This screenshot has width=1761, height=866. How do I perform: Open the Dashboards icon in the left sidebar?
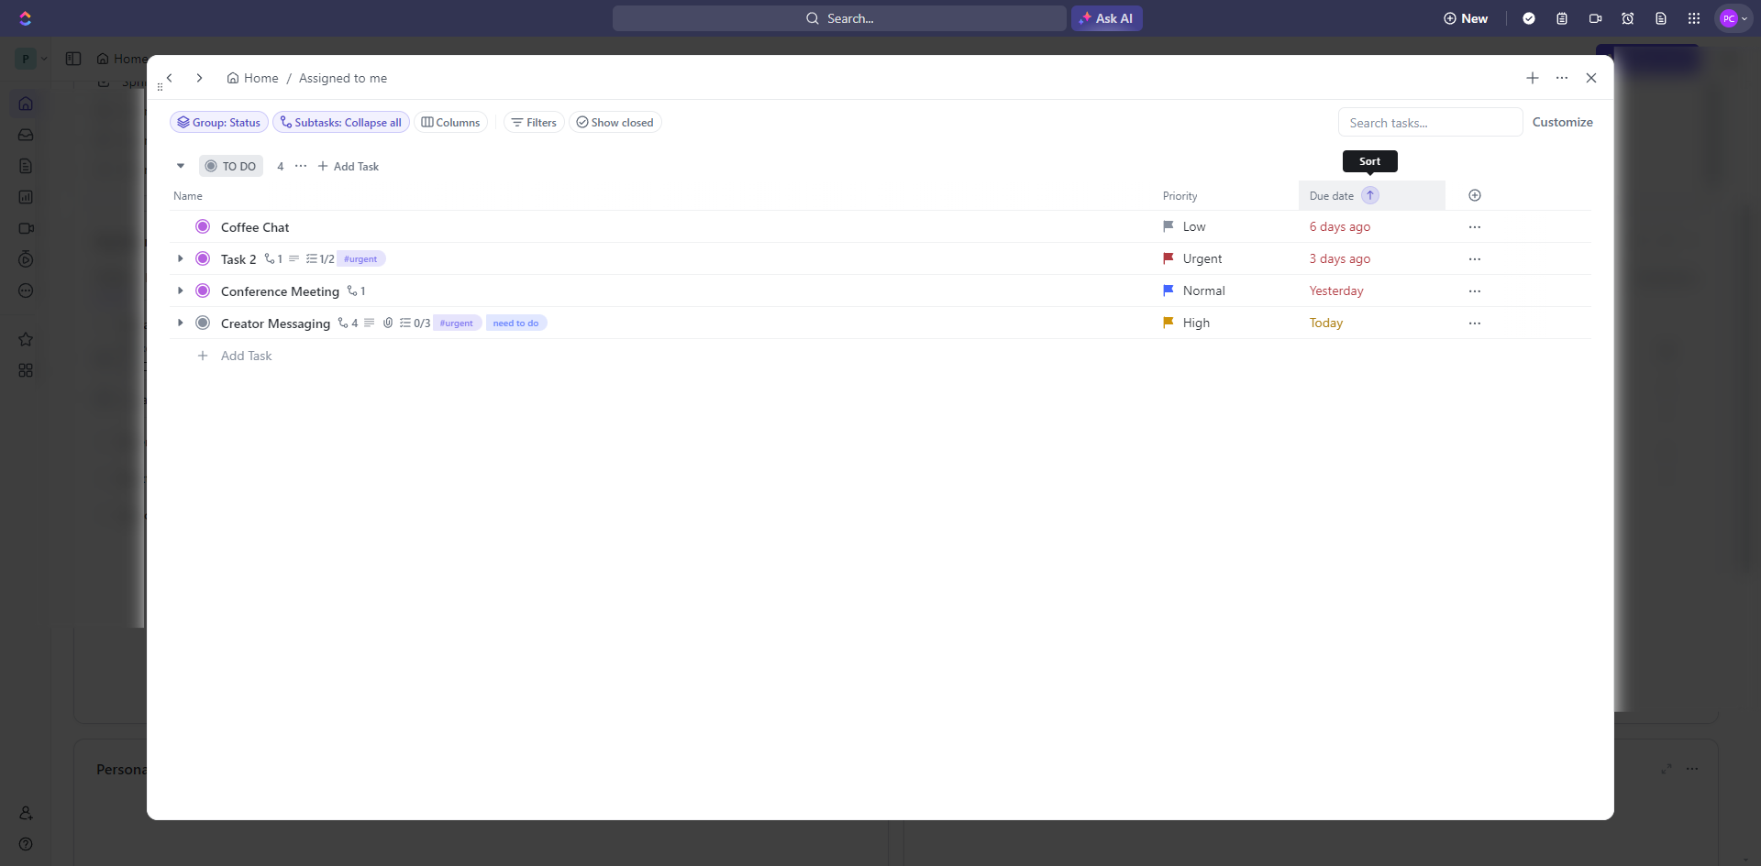tap(26, 197)
